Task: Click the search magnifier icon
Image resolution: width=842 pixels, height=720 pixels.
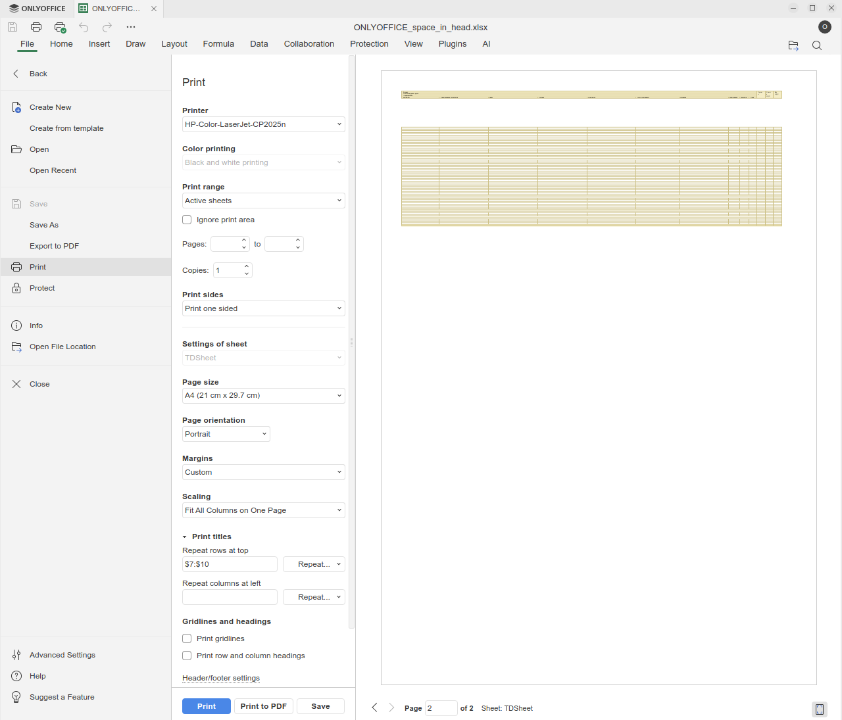Action: 816,45
